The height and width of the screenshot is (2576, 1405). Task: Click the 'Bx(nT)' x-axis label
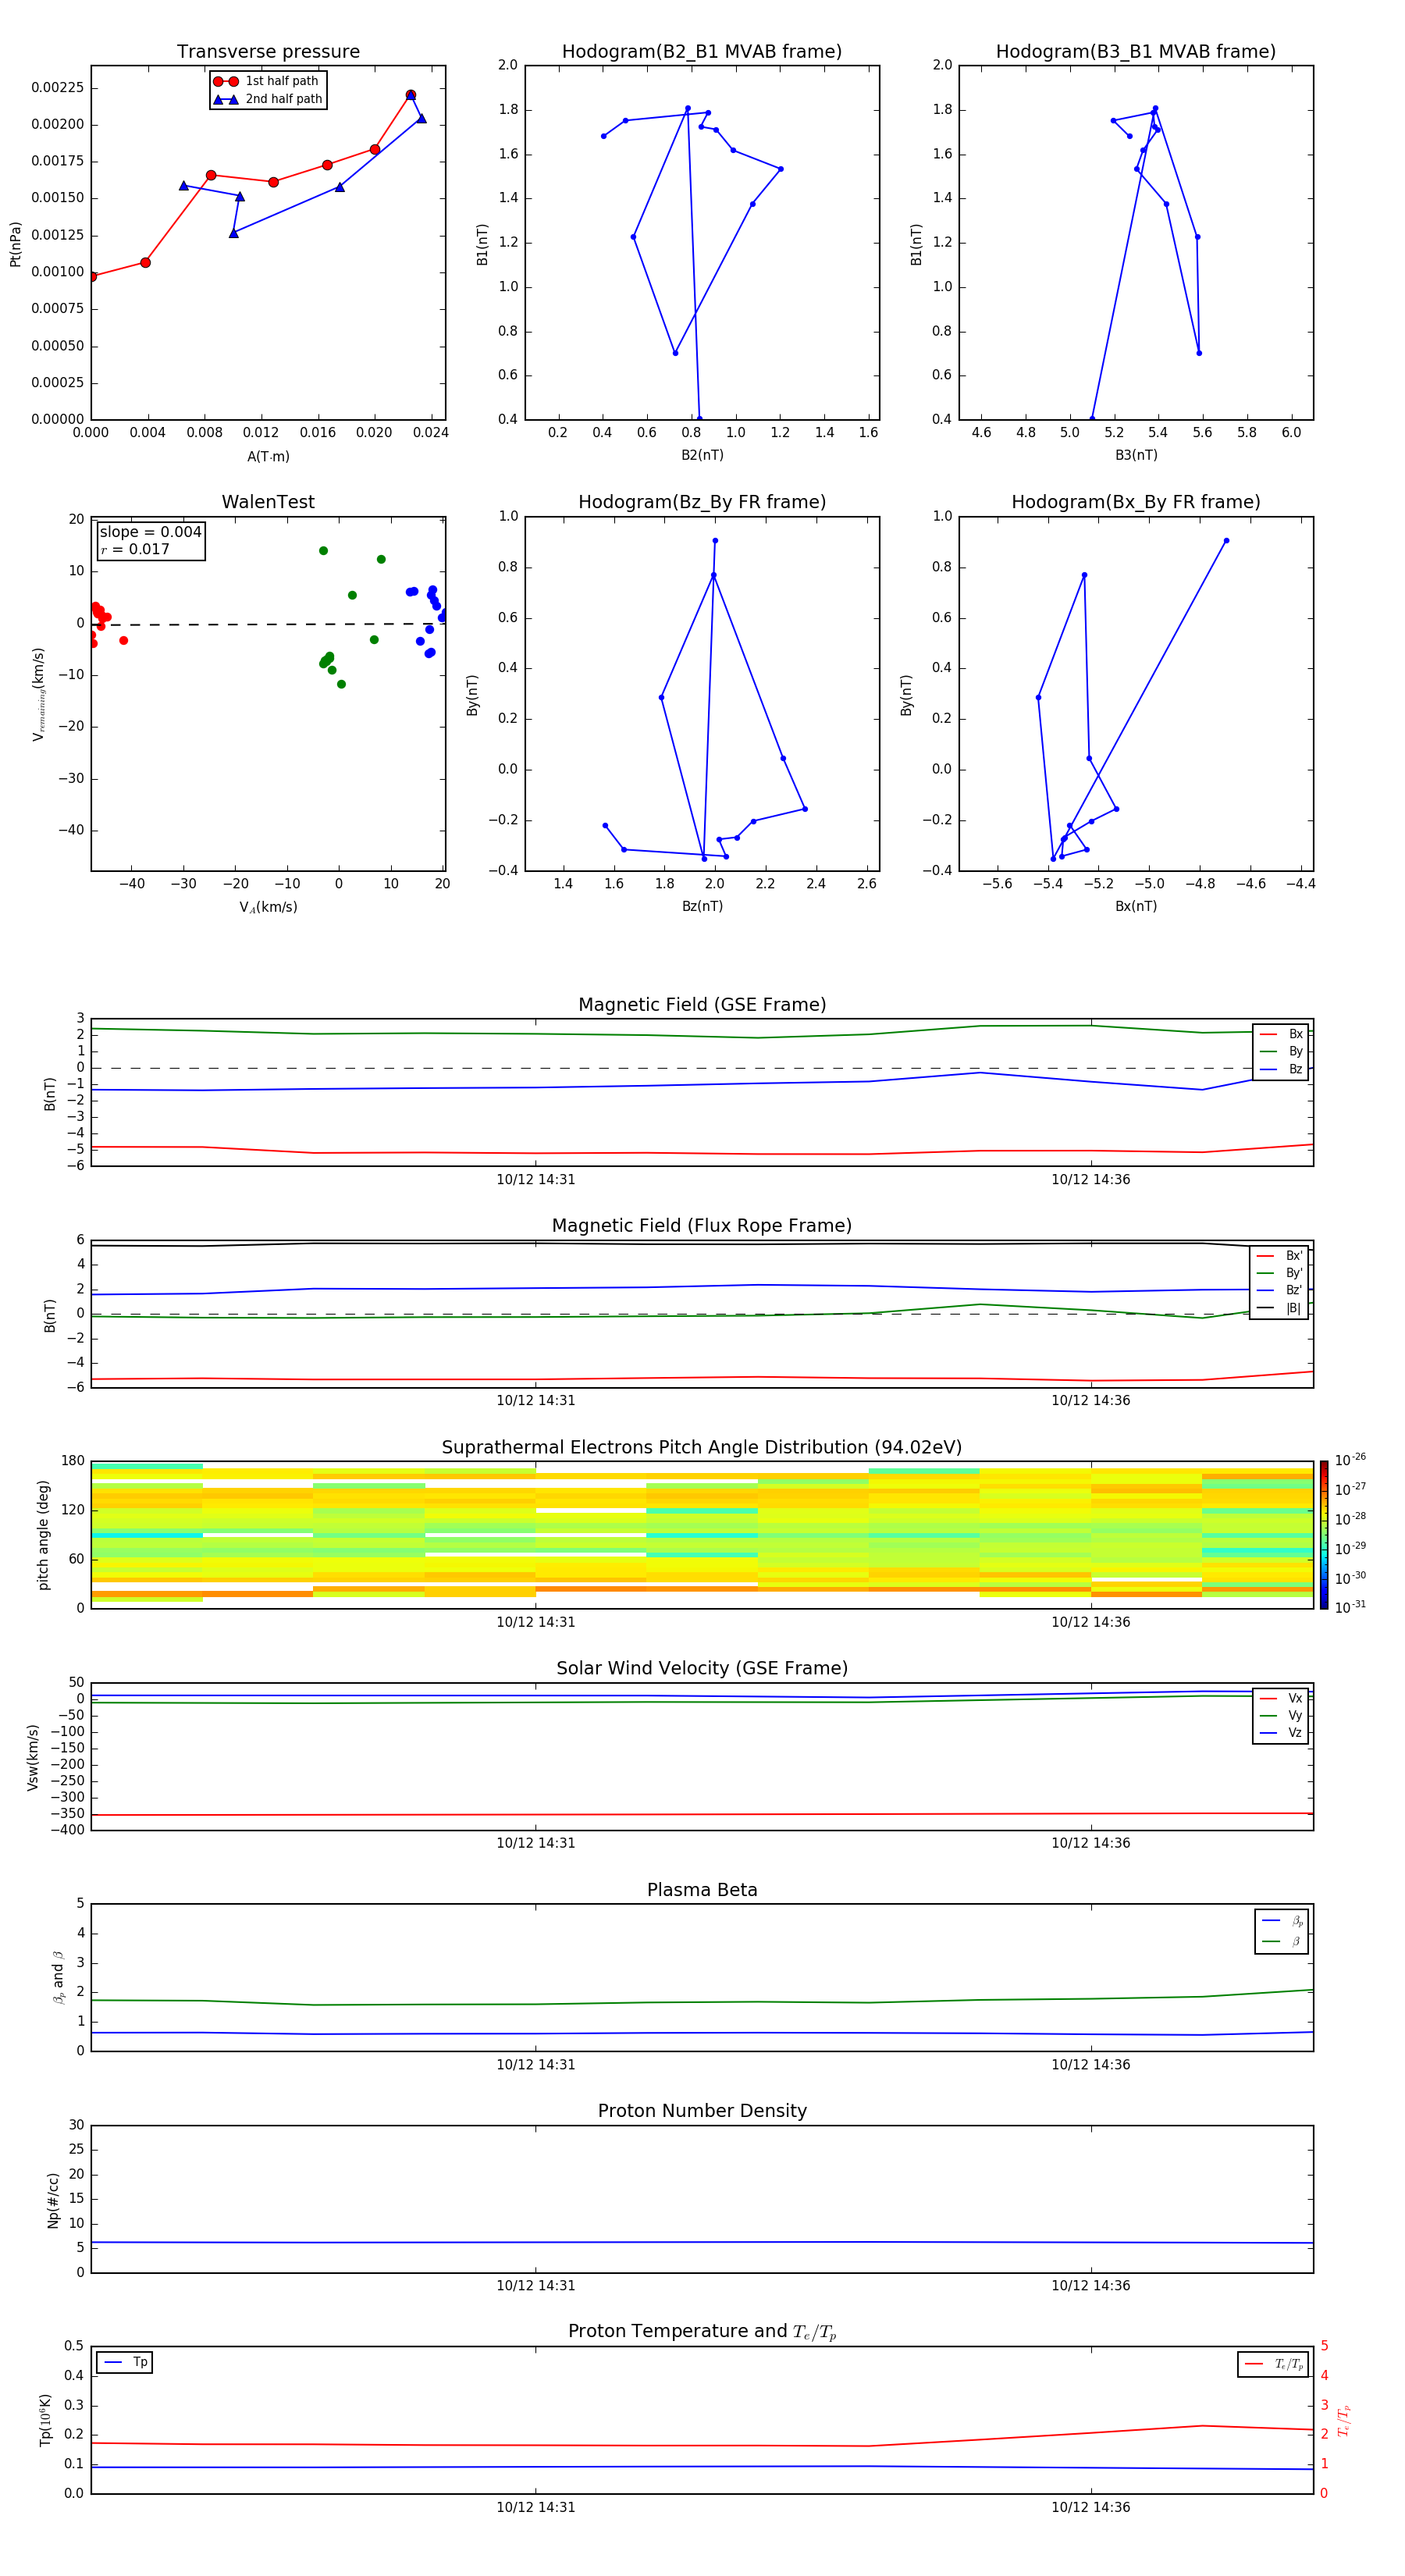1136,906
